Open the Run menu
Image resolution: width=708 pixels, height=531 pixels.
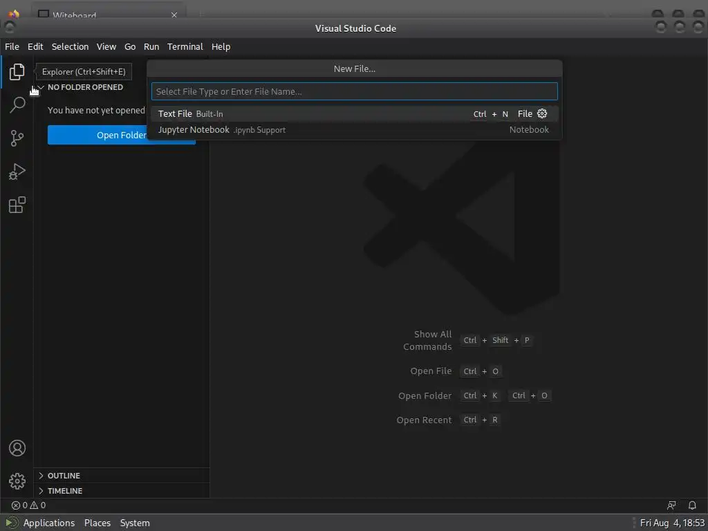coord(151,46)
